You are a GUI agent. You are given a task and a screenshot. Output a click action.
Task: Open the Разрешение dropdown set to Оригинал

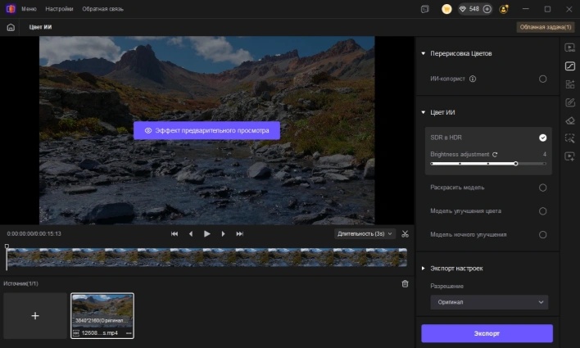pos(489,302)
